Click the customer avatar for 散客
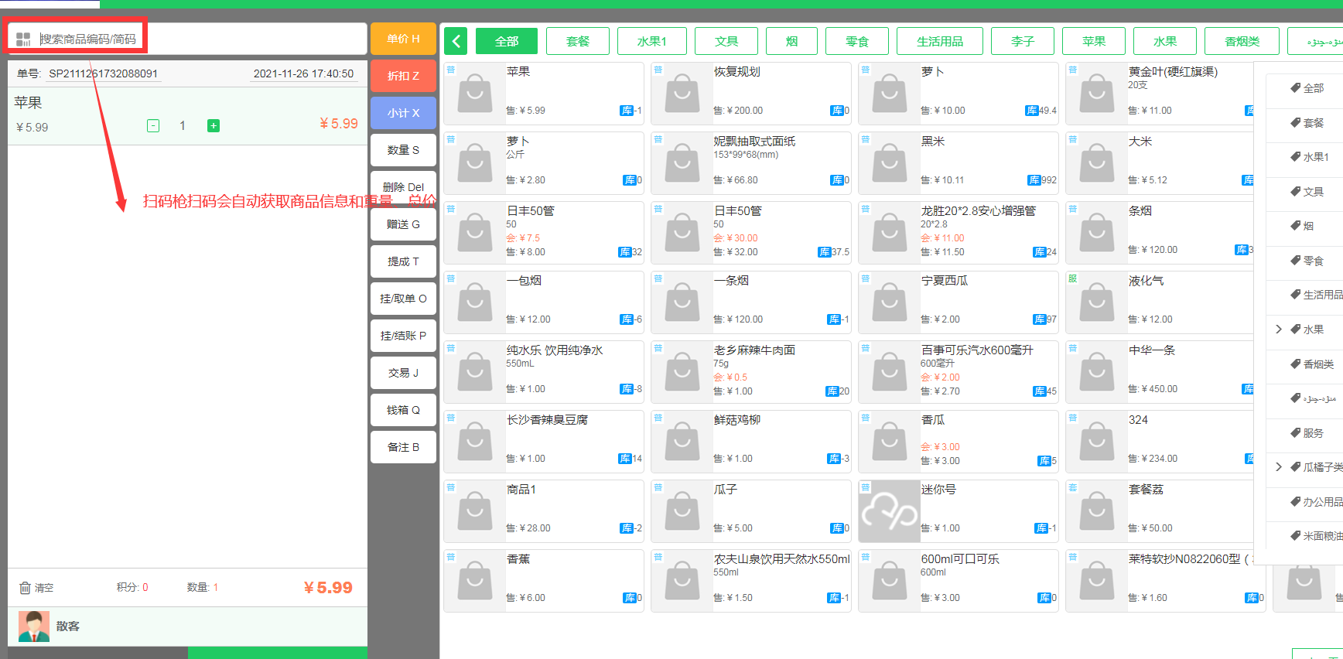 [33, 627]
